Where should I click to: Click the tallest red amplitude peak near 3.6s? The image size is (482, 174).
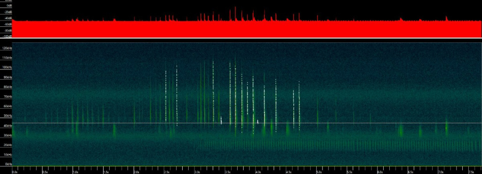click(x=235, y=14)
